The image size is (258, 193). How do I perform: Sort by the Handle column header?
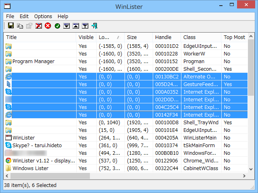[x=166, y=37]
